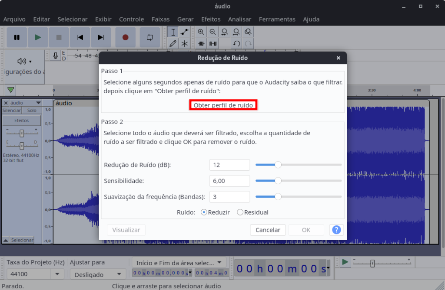Screen dimensions: 445x290
Task: Click the Redução de Ruído (dB) field
Action: (x=229, y=165)
